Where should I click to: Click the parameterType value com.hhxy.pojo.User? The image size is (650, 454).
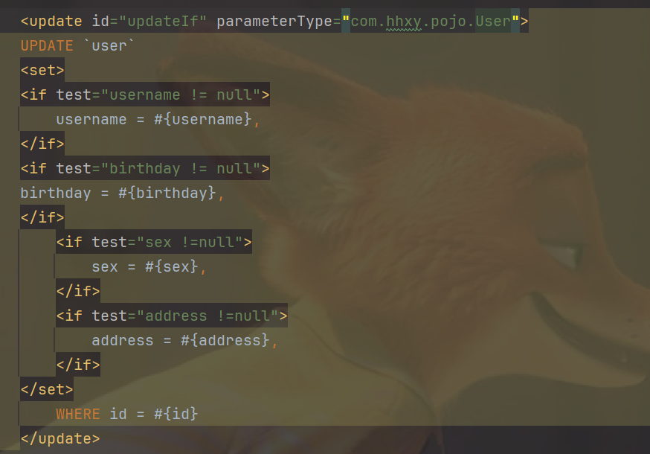click(x=431, y=21)
